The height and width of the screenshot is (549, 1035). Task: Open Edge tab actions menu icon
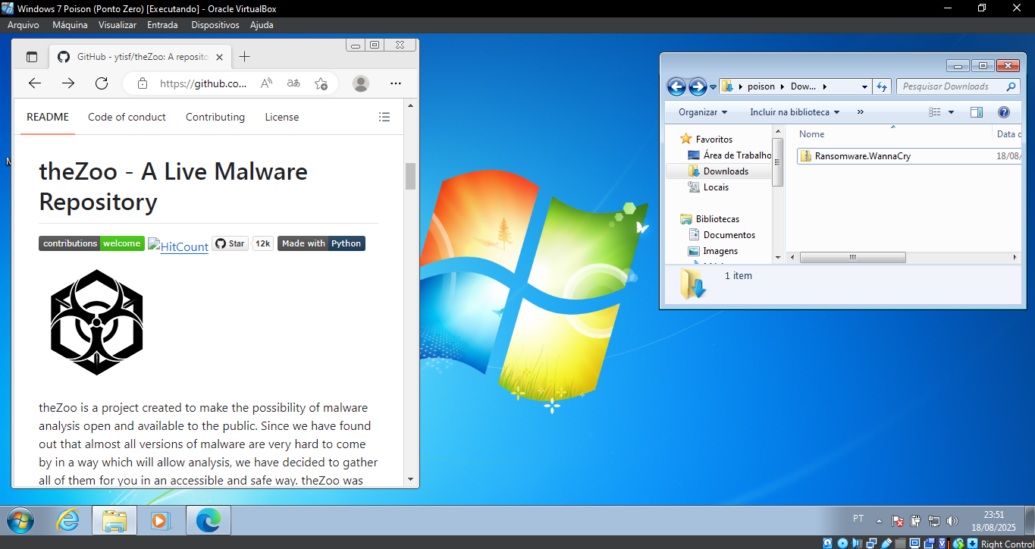tap(32, 57)
